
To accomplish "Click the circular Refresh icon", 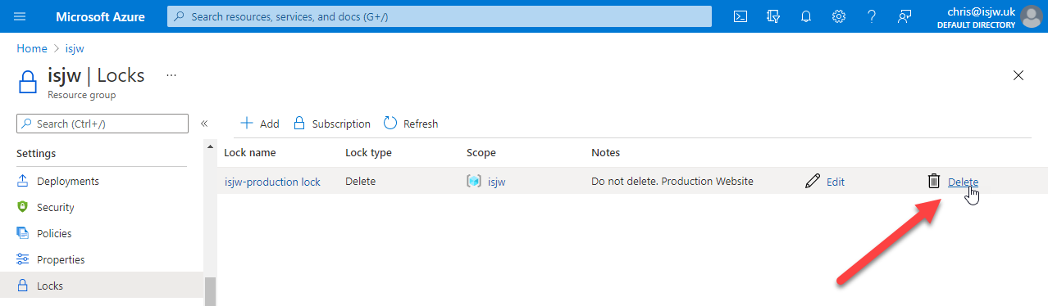I will coord(390,124).
